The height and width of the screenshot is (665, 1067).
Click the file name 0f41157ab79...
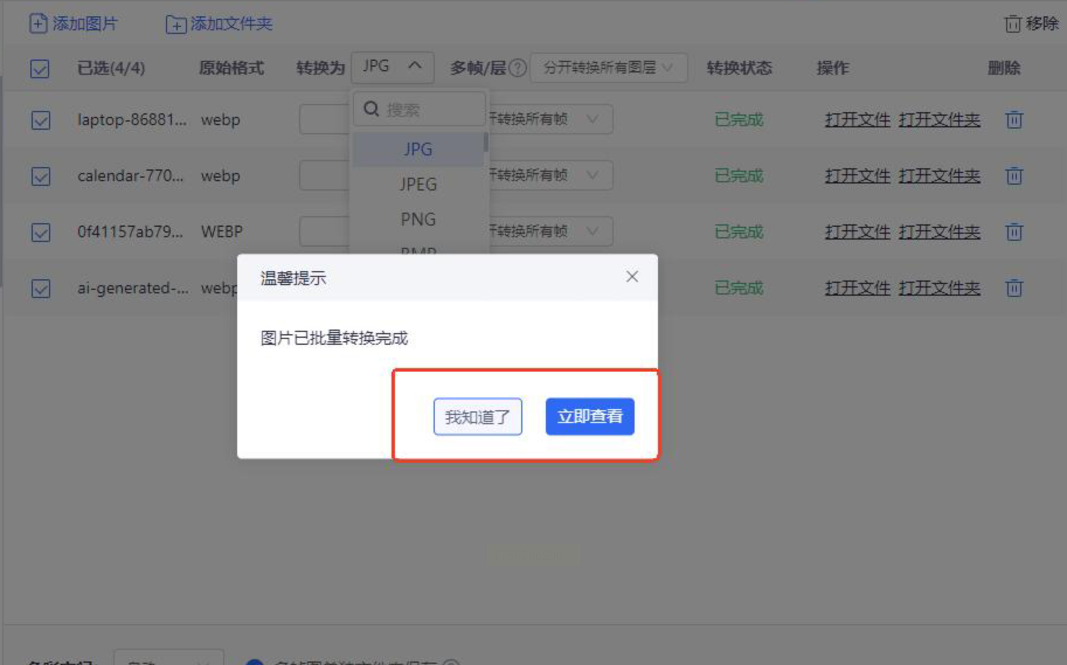(x=130, y=232)
